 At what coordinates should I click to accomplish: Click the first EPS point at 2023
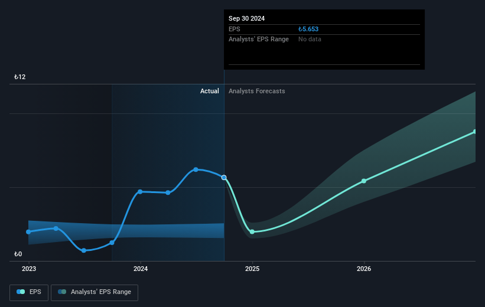28,231
